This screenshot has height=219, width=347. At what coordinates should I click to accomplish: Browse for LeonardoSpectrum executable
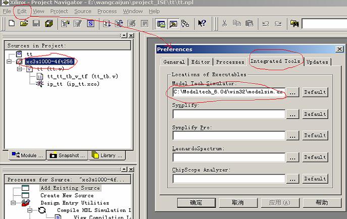(292, 157)
